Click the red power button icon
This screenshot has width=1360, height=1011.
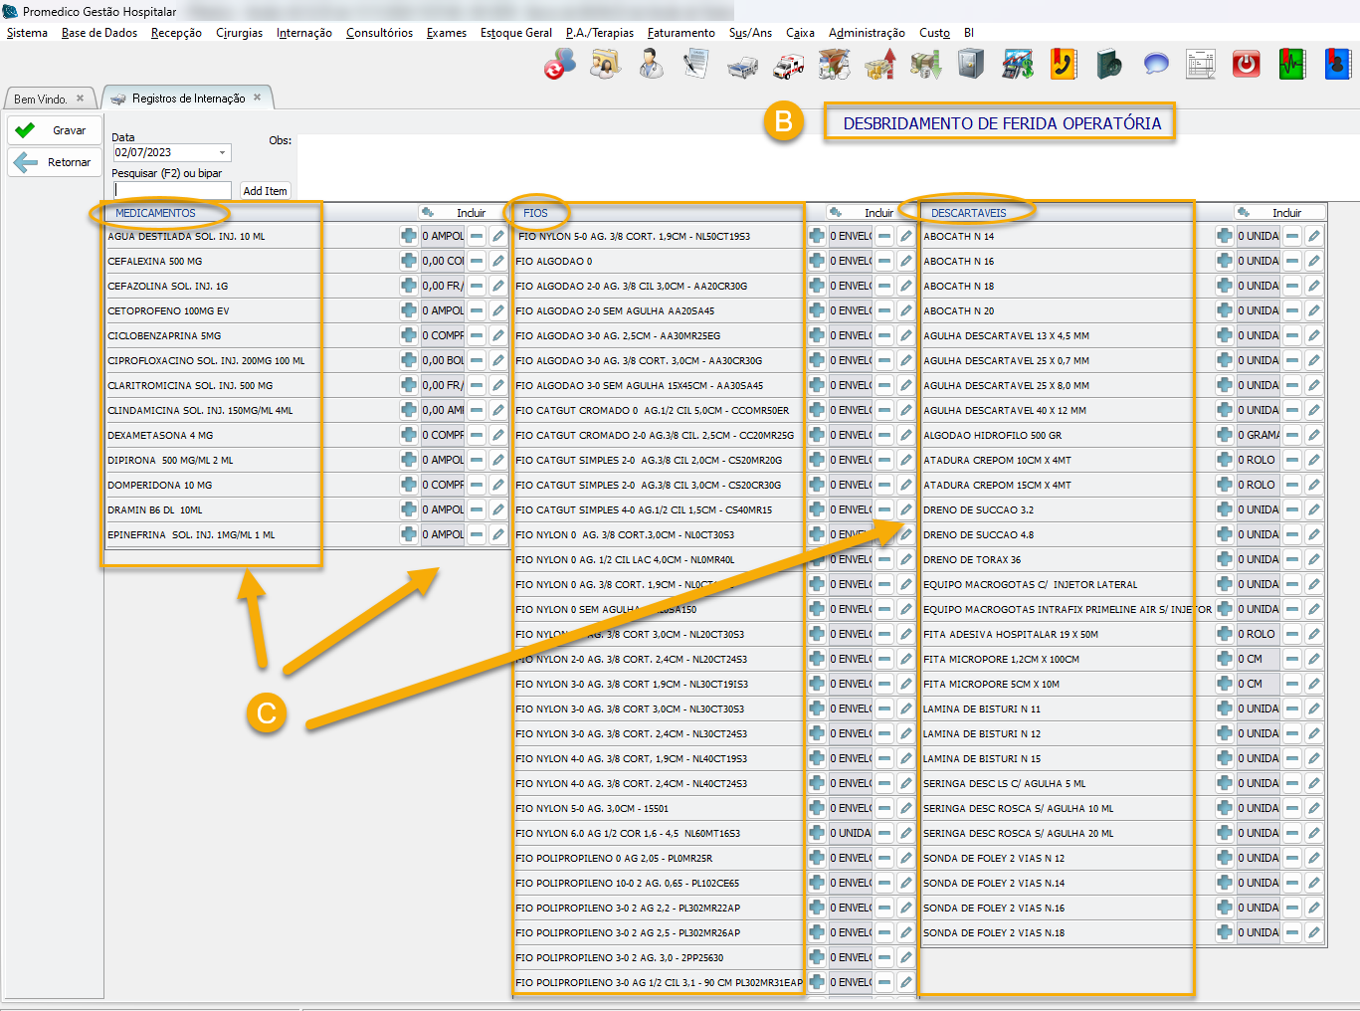1246,66
